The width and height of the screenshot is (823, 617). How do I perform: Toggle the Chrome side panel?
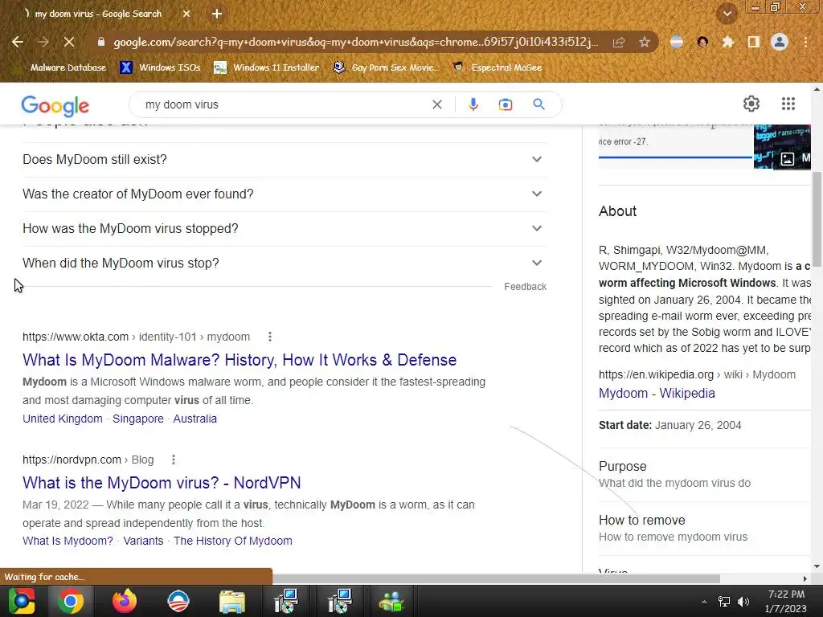pos(753,42)
